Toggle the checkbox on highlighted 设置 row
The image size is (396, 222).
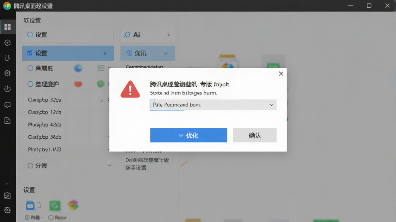tap(30, 53)
